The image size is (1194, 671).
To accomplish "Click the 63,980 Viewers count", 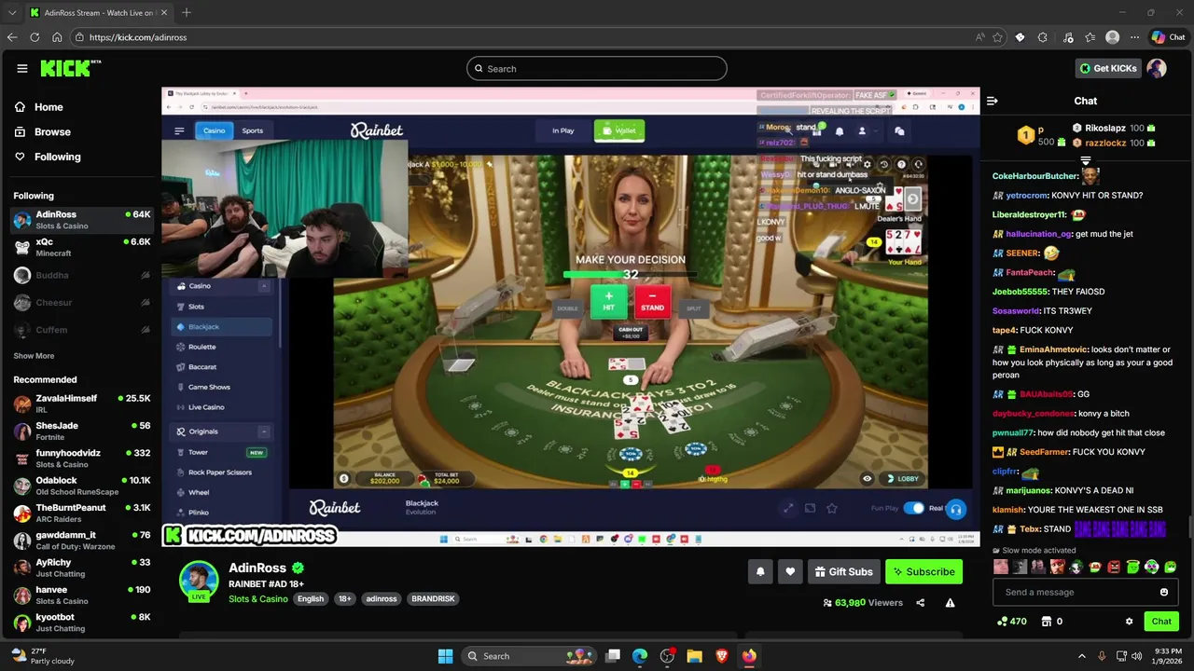I will pos(863,603).
